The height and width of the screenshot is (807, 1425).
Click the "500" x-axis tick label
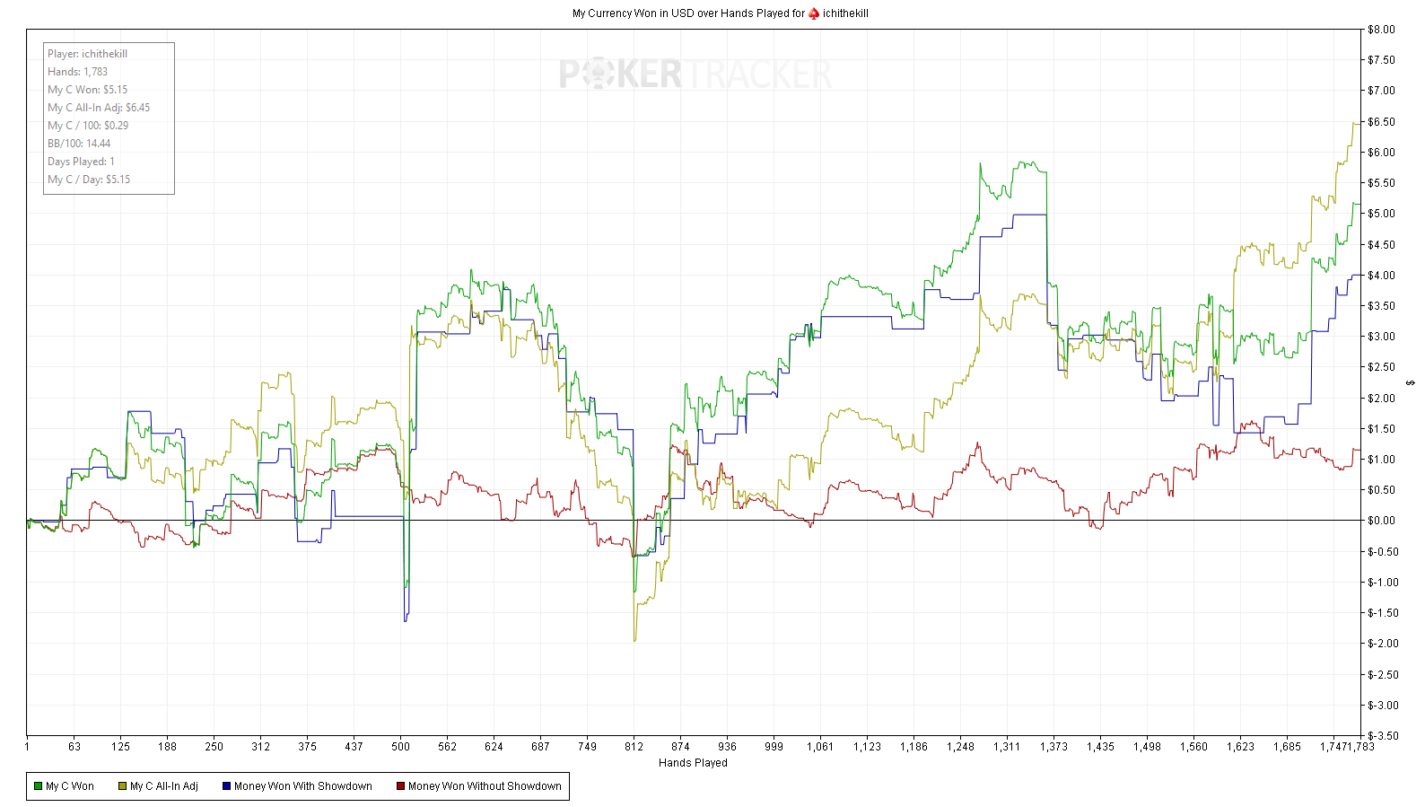click(401, 747)
